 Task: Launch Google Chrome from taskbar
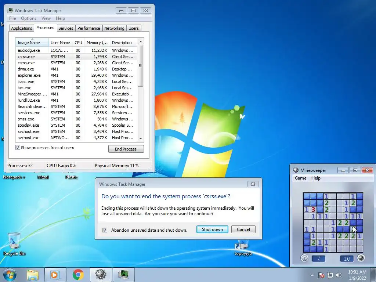pos(78,275)
